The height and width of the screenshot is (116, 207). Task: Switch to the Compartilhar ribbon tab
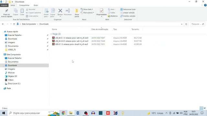[24, 5]
